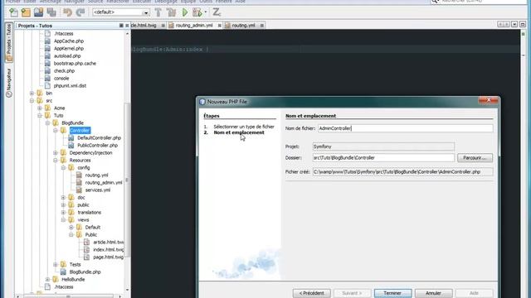The height and width of the screenshot is (298, 531).
Task: Open the Navigateur side tab
Action: 9,83
